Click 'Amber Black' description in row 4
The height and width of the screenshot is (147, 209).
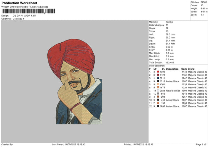(172, 81)
